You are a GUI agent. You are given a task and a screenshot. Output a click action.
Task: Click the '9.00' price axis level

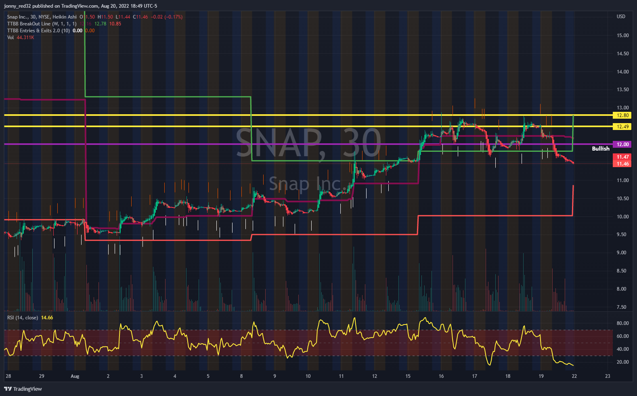(622, 253)
